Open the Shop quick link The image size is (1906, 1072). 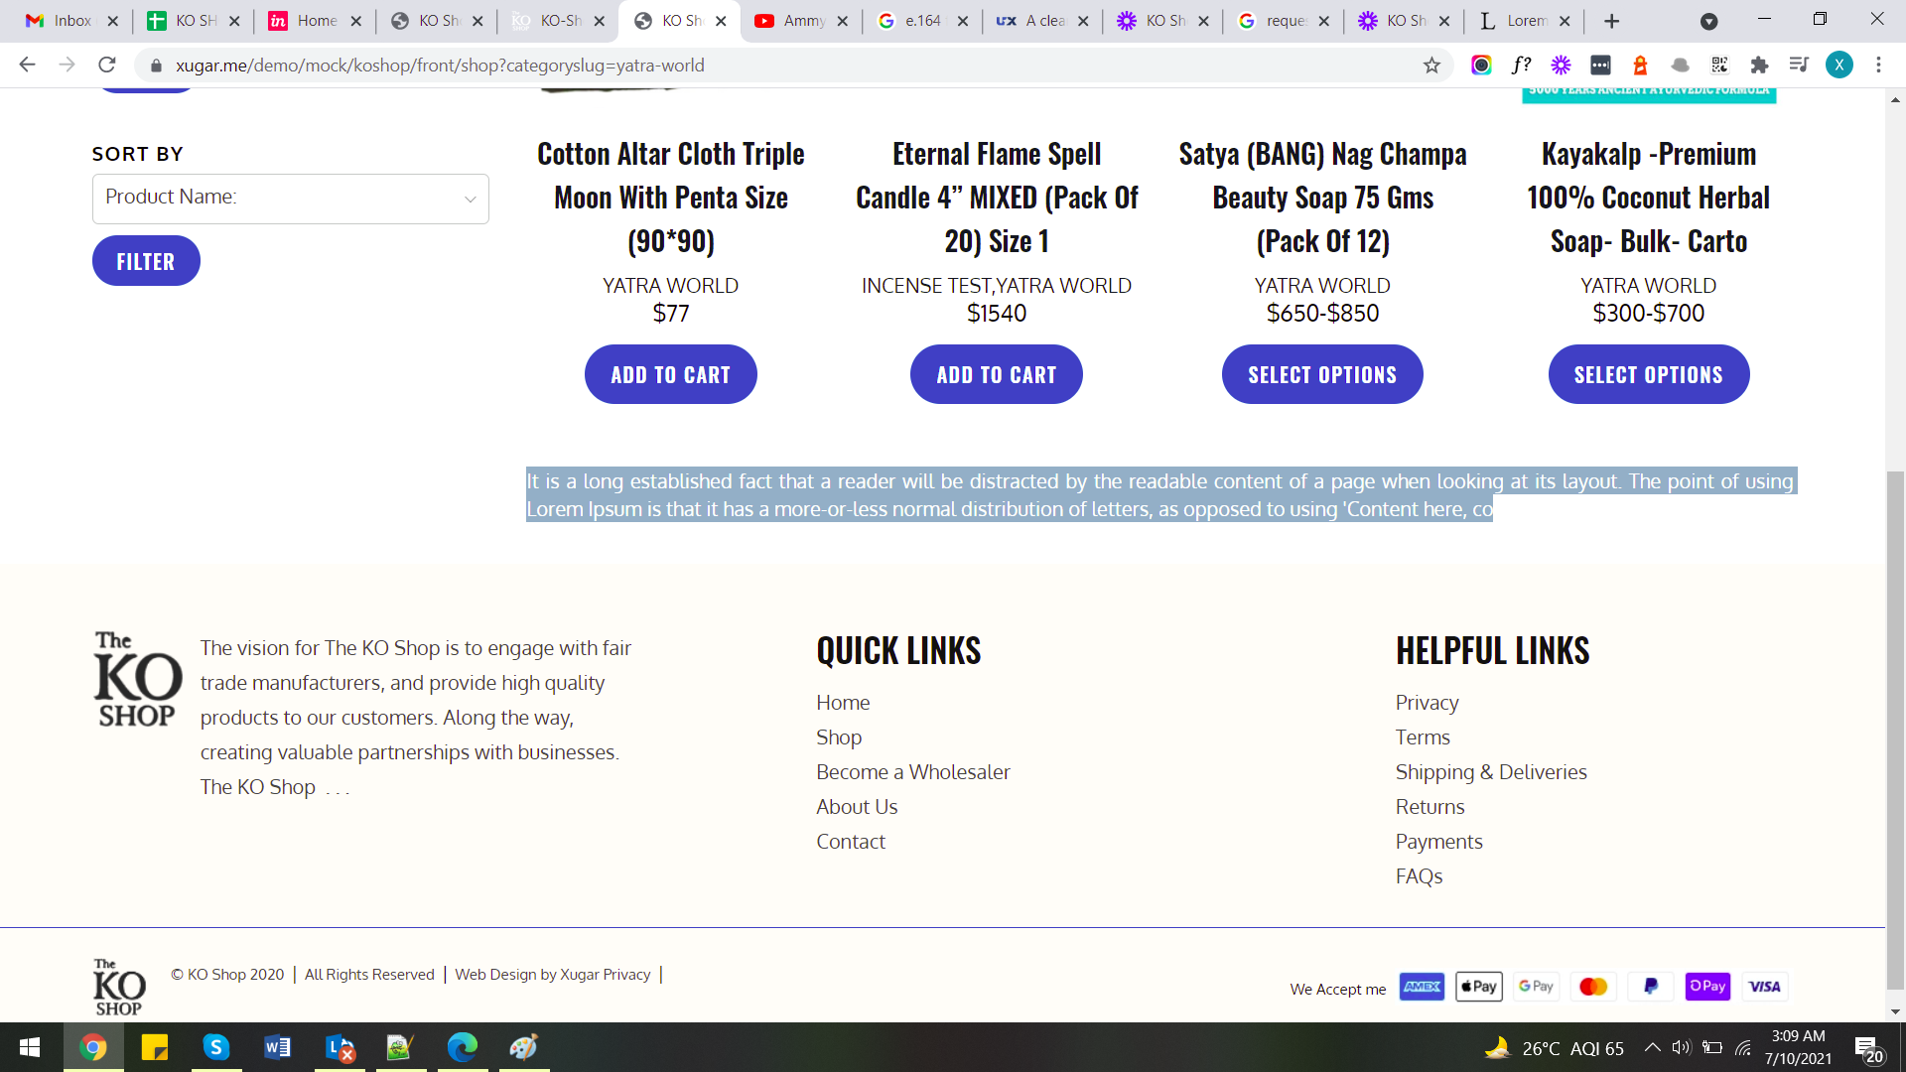coord(839,737)
